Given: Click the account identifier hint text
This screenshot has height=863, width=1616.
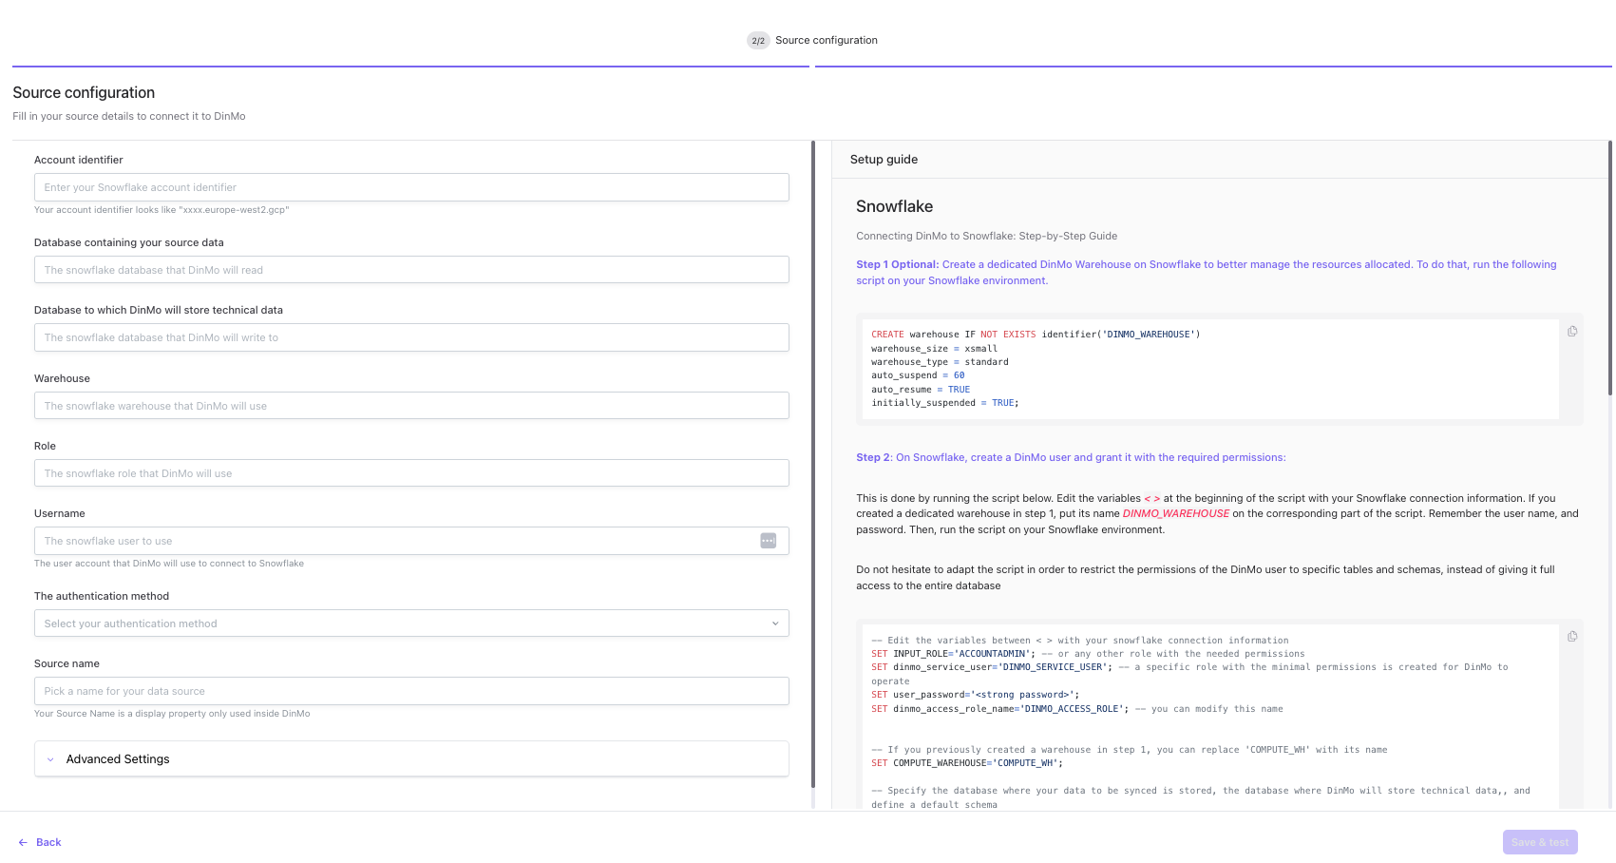Looking at the screenshot, I should tap(162, 210).
